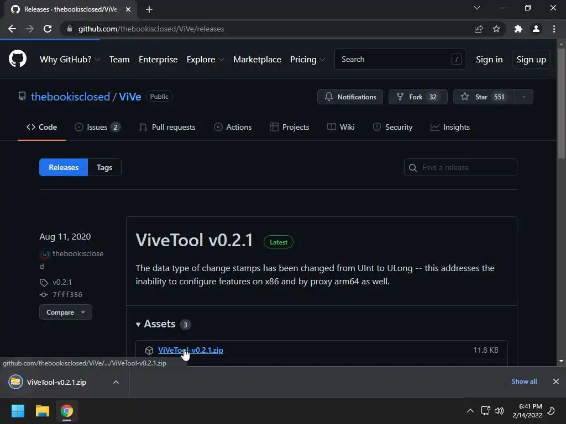This screenshot has height=424, width=566.
Task: Switch to the Insights tab
Action: (x=450, y=127)
